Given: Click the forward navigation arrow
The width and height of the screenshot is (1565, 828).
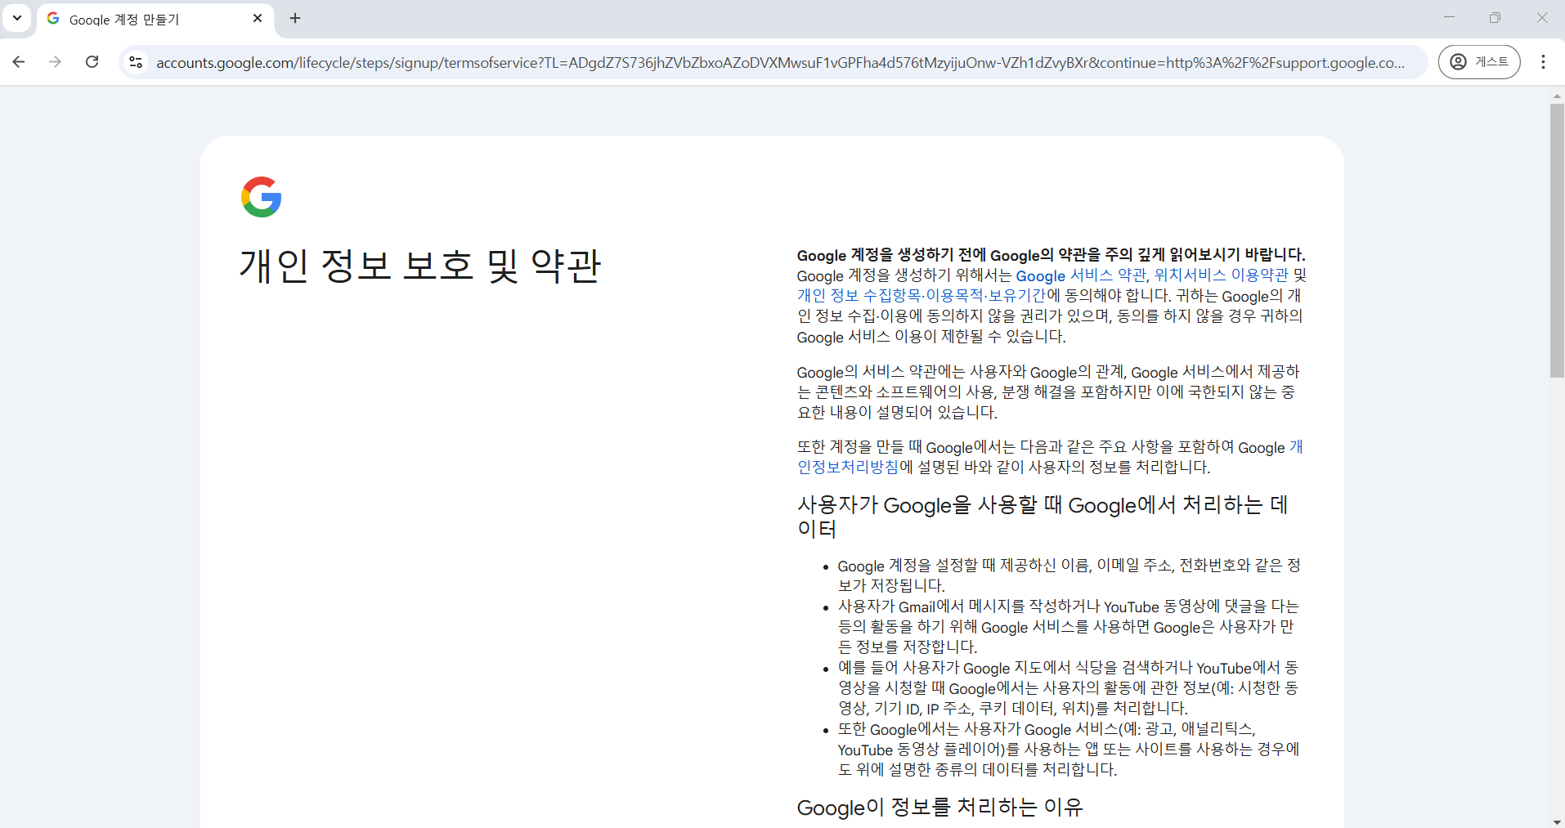Looking at the screenshot, I should coord(55,61).
